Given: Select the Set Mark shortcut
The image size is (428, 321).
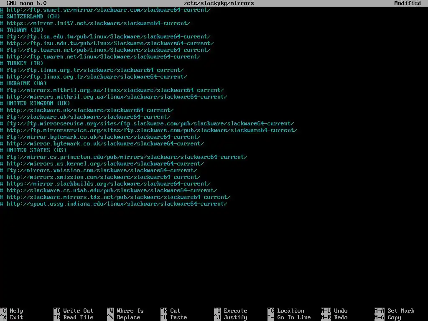Looking at the screenshot, I should click(395, 311).
